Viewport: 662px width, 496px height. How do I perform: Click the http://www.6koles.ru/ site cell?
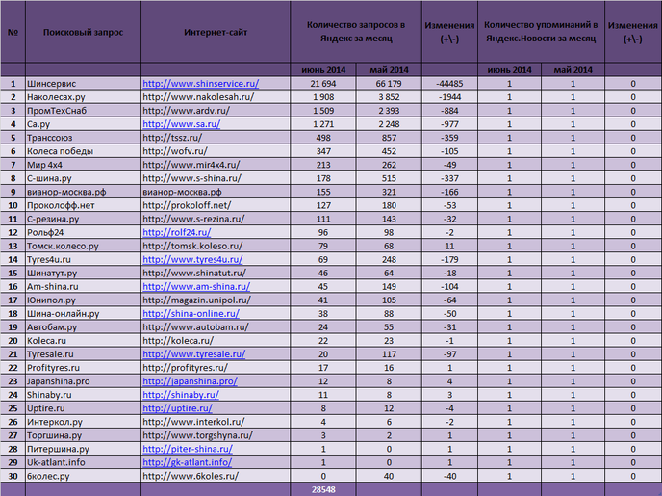click(x=216, y=476)
